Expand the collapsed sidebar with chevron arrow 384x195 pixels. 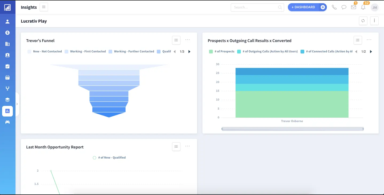click(17, 104)
